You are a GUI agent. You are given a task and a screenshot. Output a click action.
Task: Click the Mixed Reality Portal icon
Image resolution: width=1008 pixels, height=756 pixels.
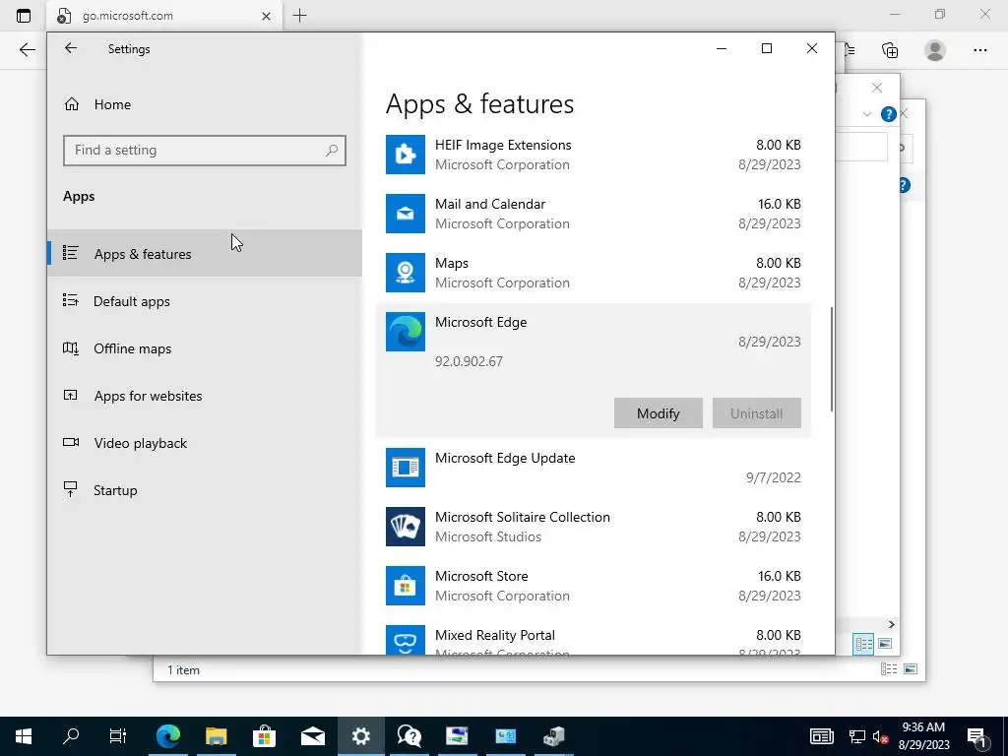(405, 640)
